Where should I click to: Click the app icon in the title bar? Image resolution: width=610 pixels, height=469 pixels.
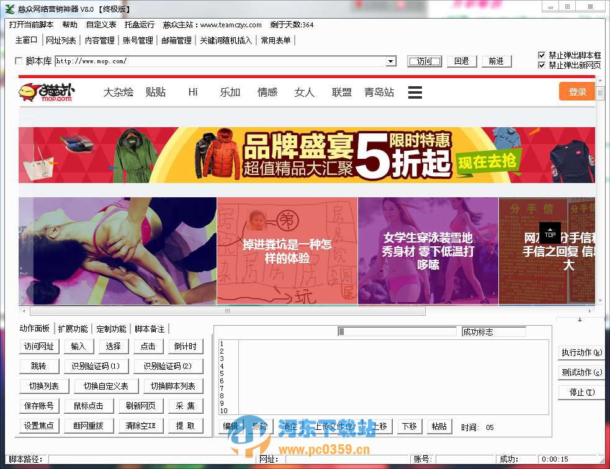click(10, 7)
